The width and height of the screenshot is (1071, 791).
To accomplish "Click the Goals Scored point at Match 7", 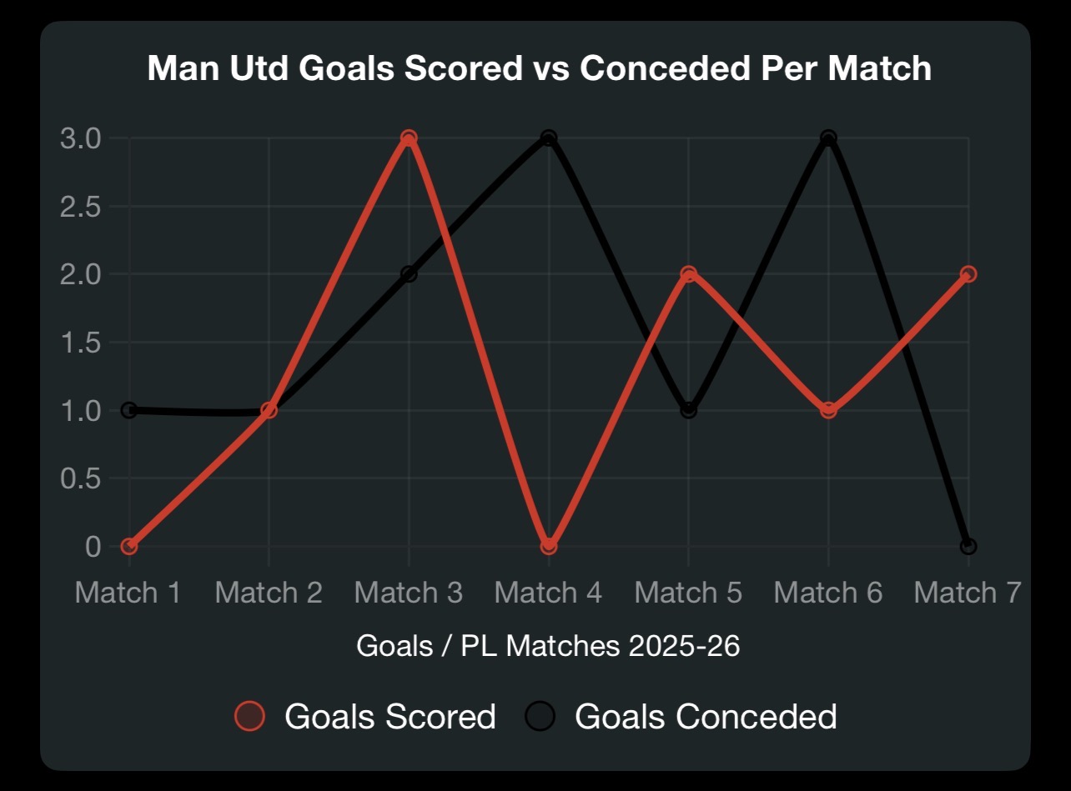I will tap(968, 274).
